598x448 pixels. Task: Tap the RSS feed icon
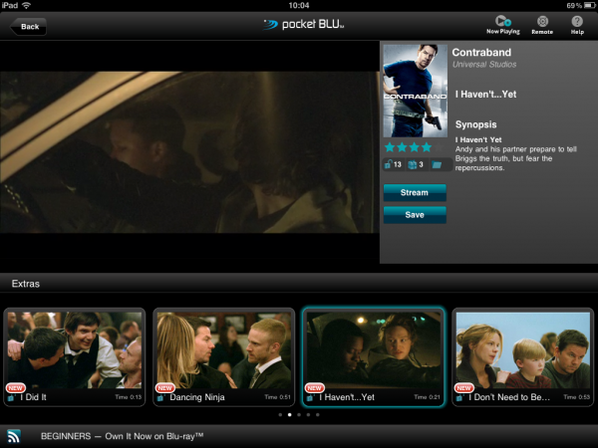point(15,435)
